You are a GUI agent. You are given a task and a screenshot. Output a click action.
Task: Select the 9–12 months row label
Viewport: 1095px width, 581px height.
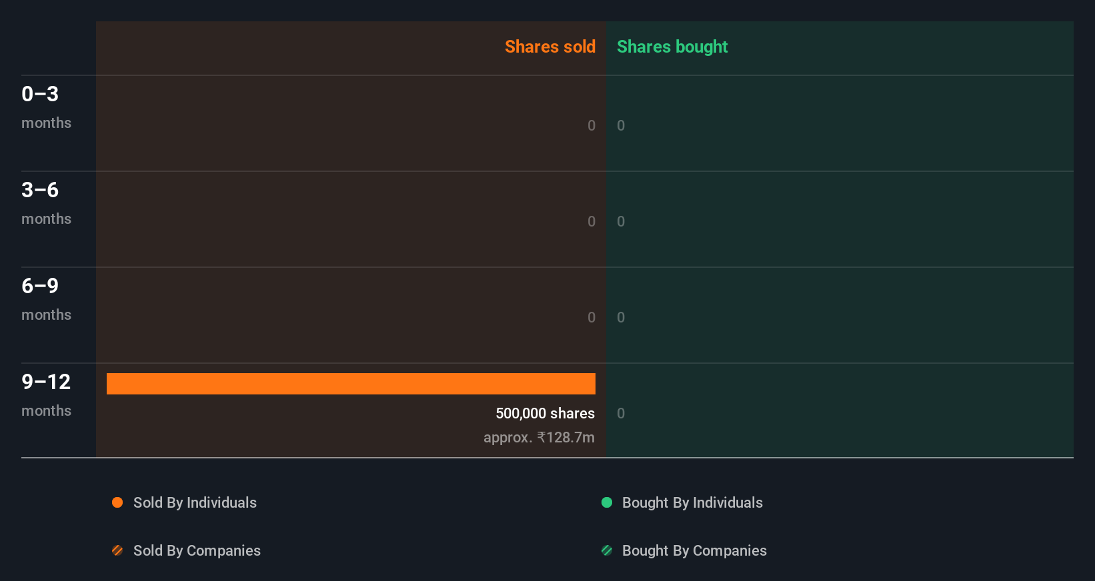pos(46,394)
